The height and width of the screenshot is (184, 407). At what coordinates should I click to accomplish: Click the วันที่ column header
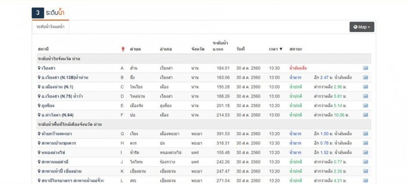click(x=240, y=49)
